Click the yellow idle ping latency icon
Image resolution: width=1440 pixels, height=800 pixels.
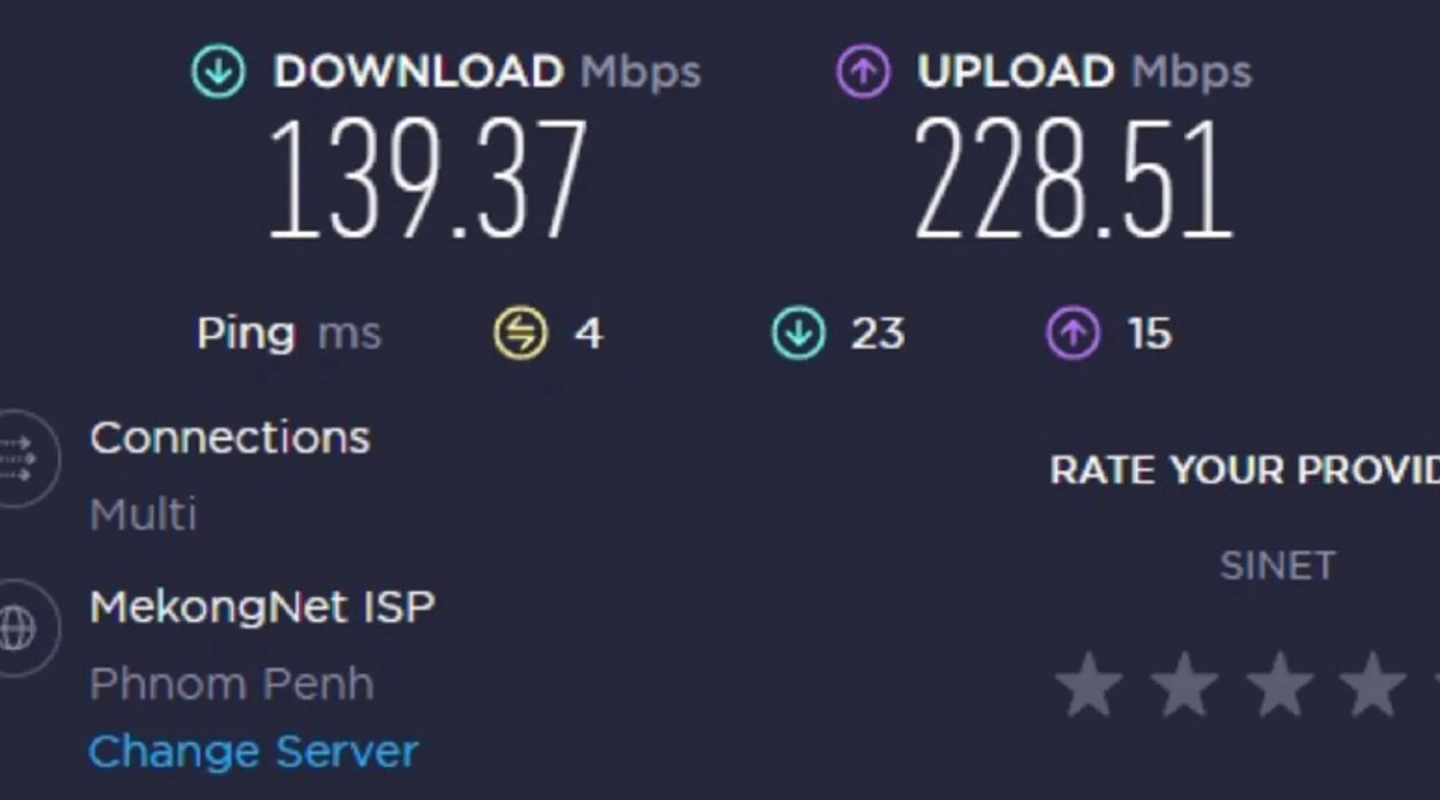tap(521, 333)
